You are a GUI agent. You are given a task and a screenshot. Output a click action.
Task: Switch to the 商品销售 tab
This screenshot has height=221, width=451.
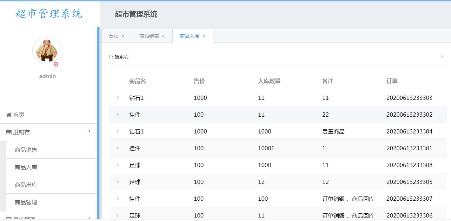coord(149,36)
